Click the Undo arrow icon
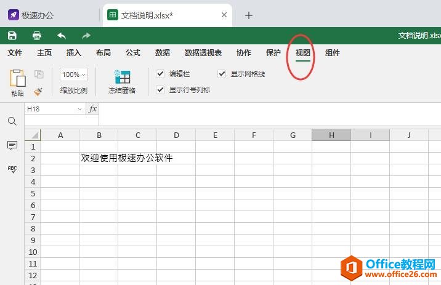The height and width of the screenshot is (285, 441). pyautogui.click(x=62, y=36)
